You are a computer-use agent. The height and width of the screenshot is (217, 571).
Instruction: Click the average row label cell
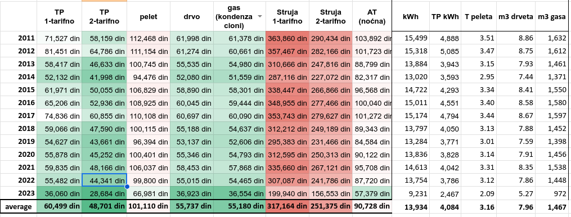tap(19, 207)
